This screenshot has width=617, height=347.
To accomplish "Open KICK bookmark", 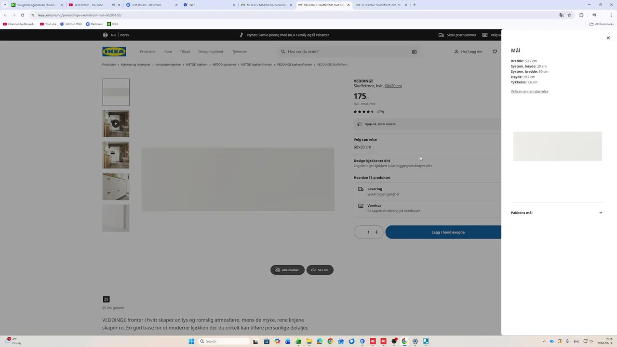I will pyautogui.click(x=113, y=24).
